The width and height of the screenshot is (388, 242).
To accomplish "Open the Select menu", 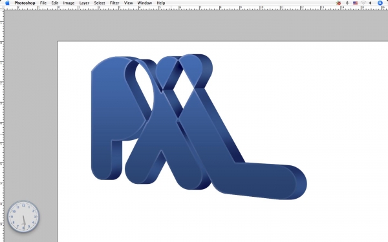I will coord(100,3).
